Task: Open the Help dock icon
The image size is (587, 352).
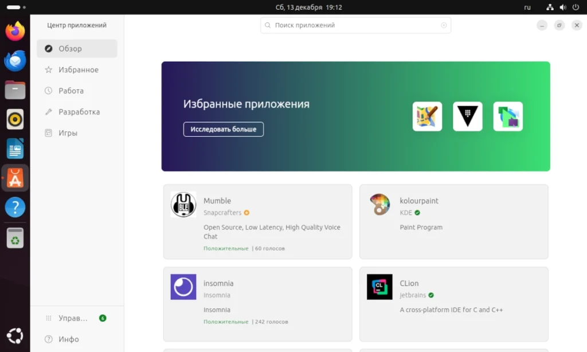Action: [15, 207]
